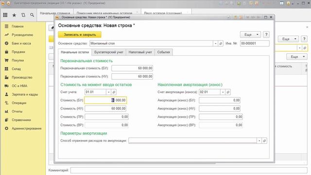Open Отчеты section in sidebar
311x175 pixels.
click(x=17, y=111)
